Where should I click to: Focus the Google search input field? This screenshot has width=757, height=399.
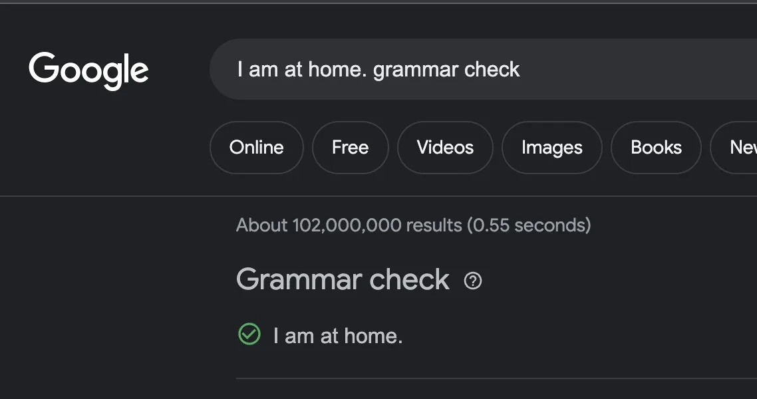pos(599,69)
